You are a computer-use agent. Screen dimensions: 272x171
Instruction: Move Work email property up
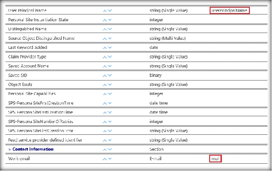click(105, 159)
